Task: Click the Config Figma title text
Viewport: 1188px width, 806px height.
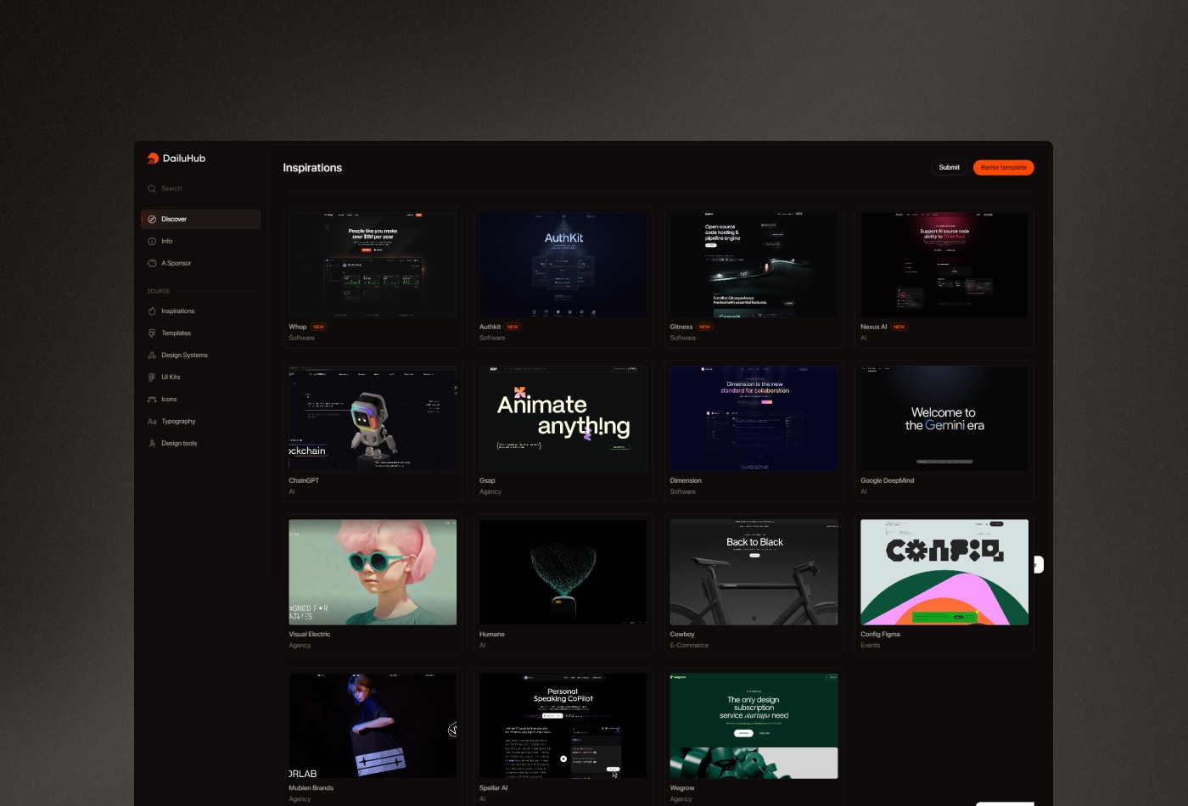Action: pos(880,634)
